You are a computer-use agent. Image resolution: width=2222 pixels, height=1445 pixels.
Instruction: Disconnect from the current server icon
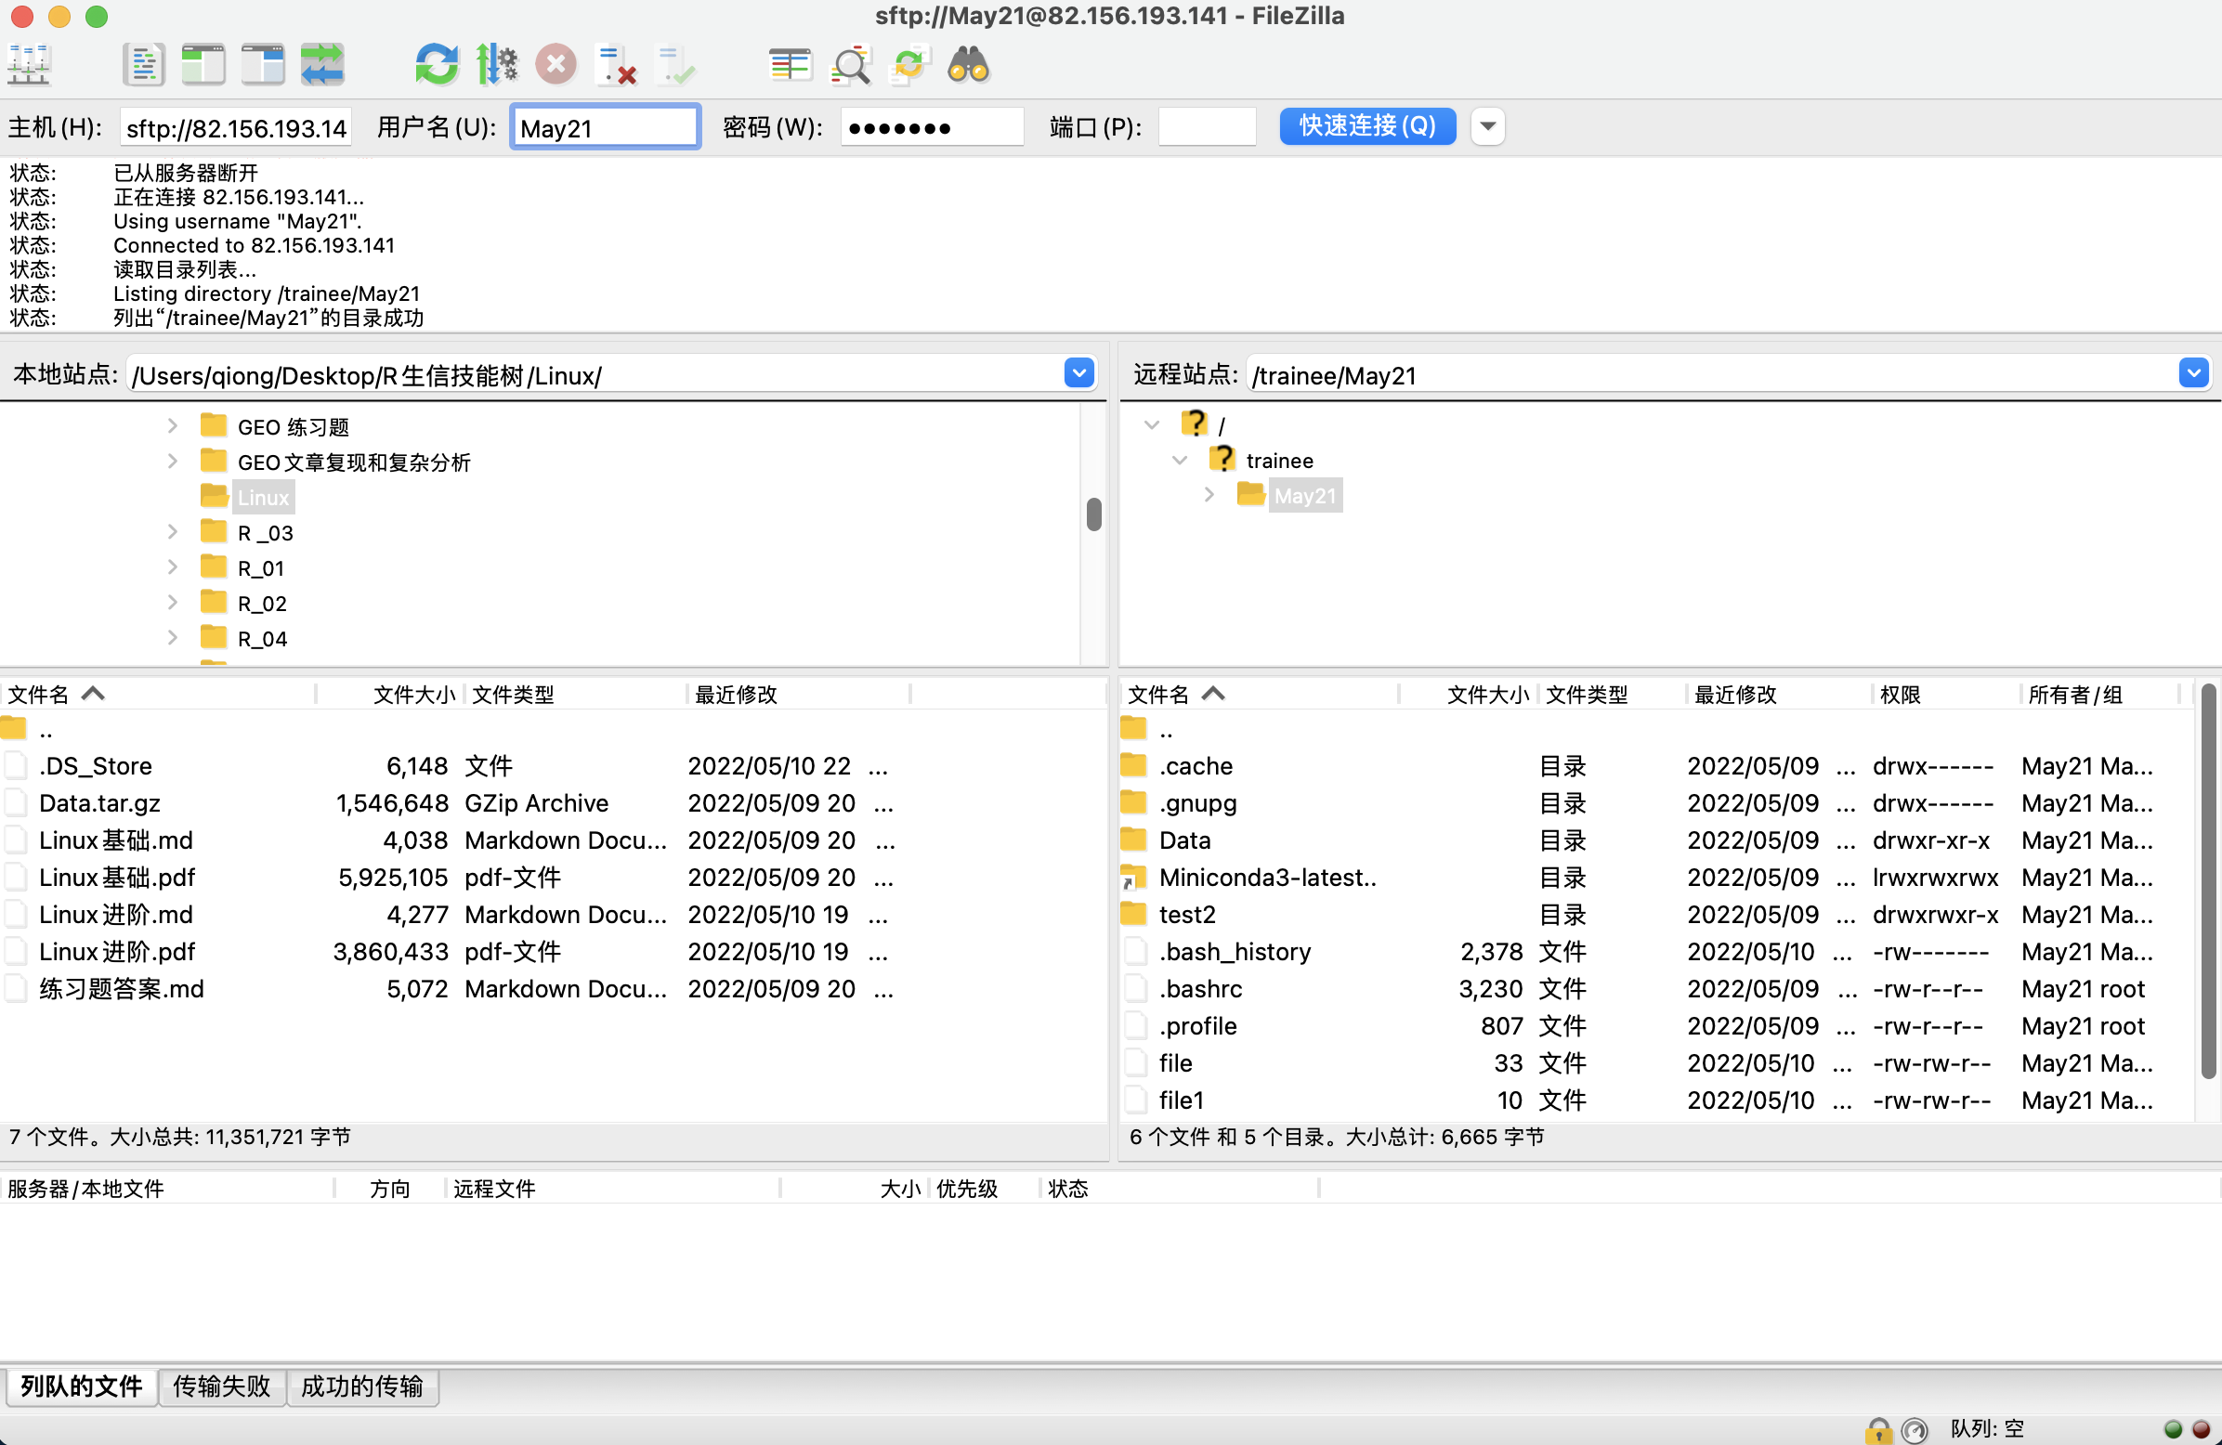coord(616,65)
